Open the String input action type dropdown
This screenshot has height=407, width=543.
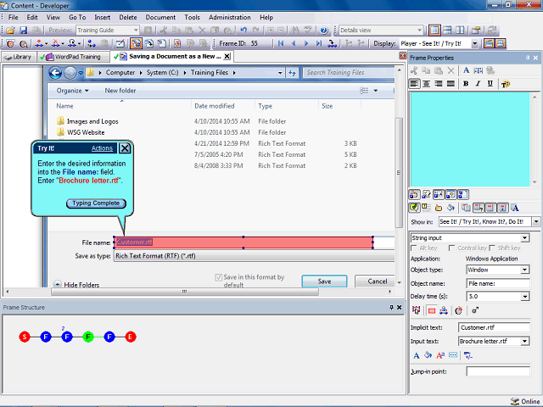coord(525,237)
